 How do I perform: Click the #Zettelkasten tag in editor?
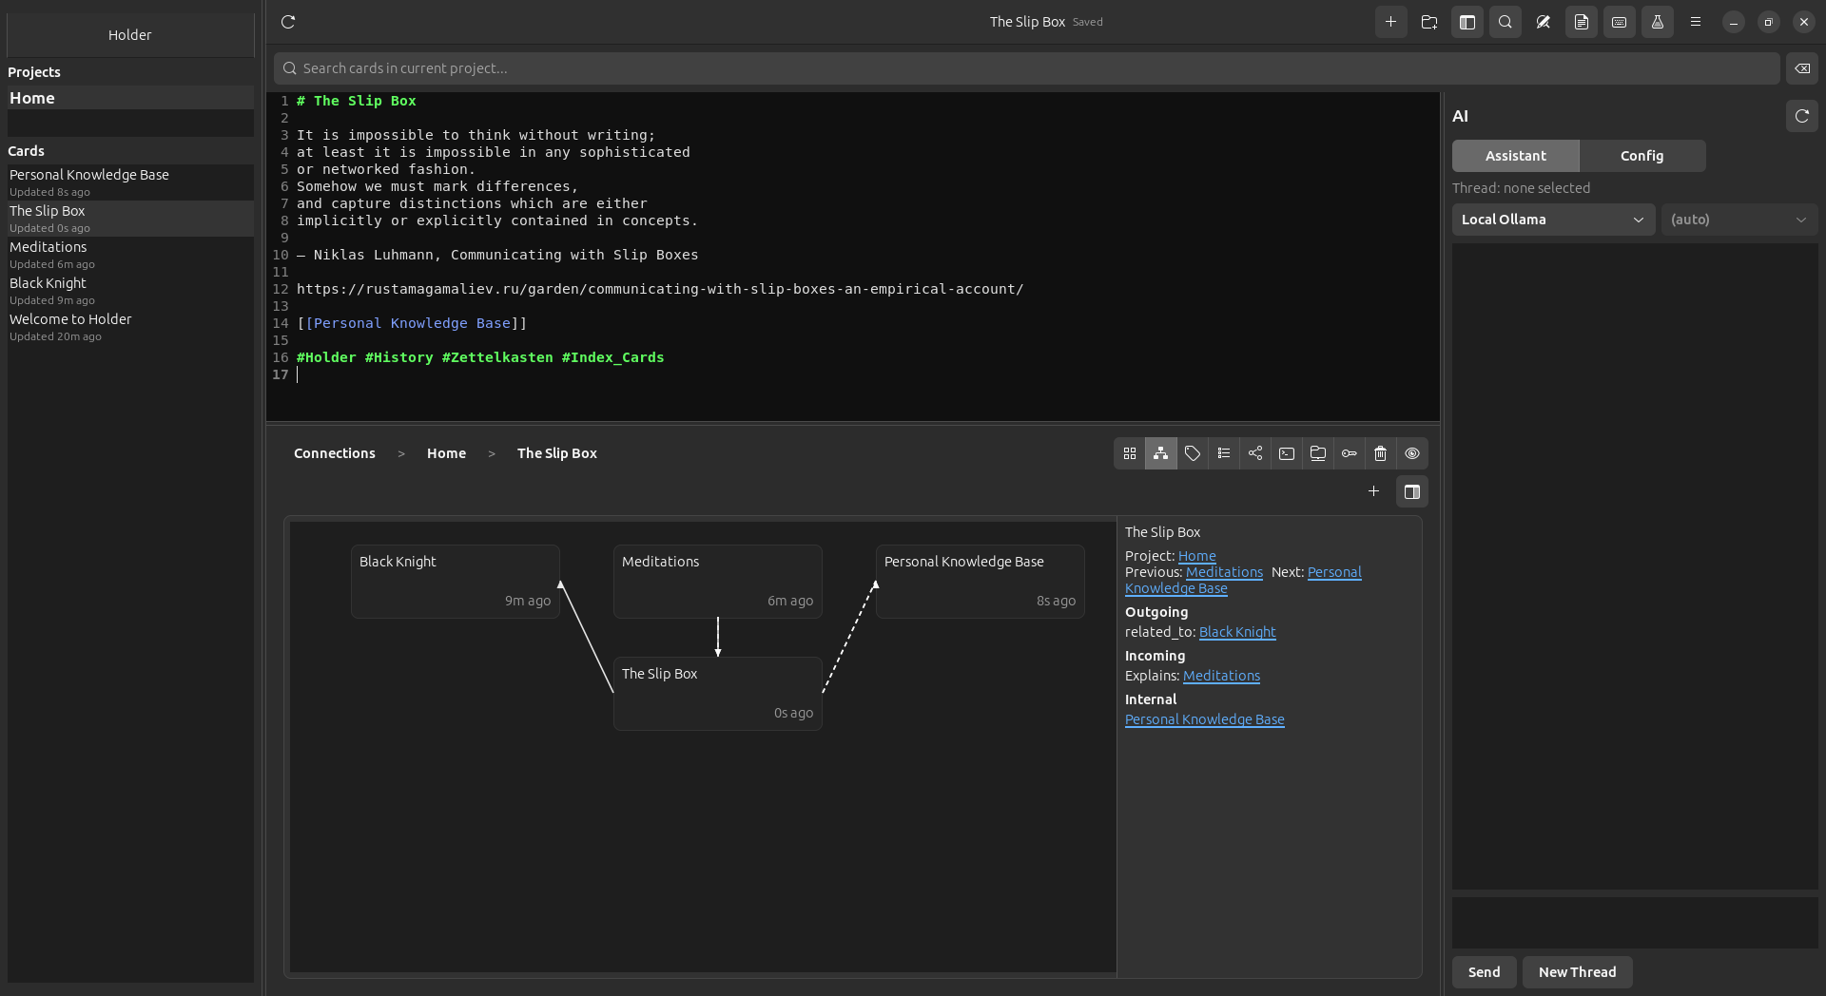497,357
